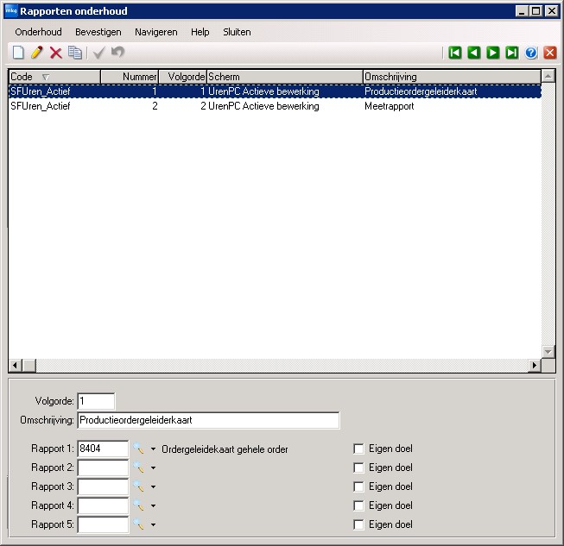Enable Eigen doel for Rapport 3
This screenshot has height=546, width=564.
coord(358,486)
